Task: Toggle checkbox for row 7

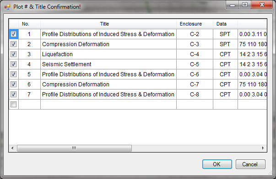Action: pos(14,95)
